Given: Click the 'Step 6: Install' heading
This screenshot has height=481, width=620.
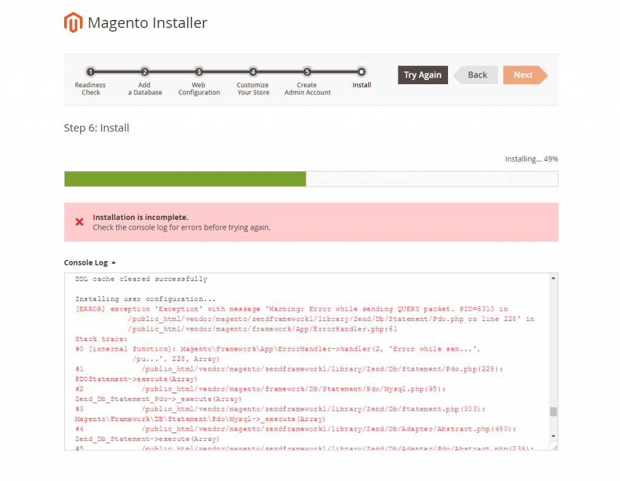Looking at the screenshot, I should coord(96,128).
